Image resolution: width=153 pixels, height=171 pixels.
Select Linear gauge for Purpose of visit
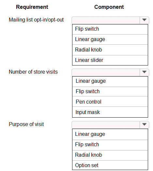tap(110, 134)
